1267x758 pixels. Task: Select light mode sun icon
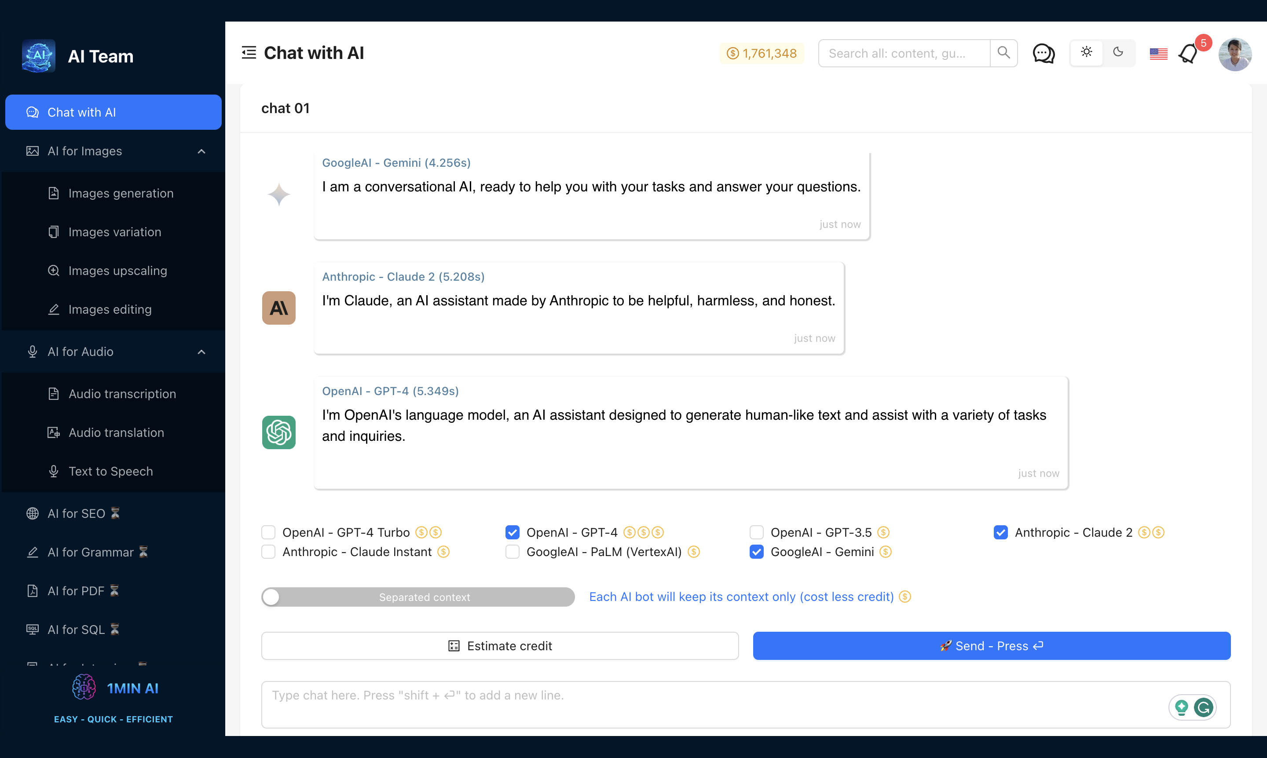[x=1086, y=52]
